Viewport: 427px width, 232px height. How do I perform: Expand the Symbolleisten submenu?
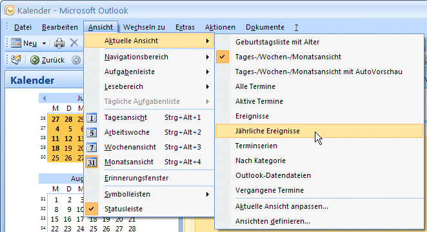[149, 194]
